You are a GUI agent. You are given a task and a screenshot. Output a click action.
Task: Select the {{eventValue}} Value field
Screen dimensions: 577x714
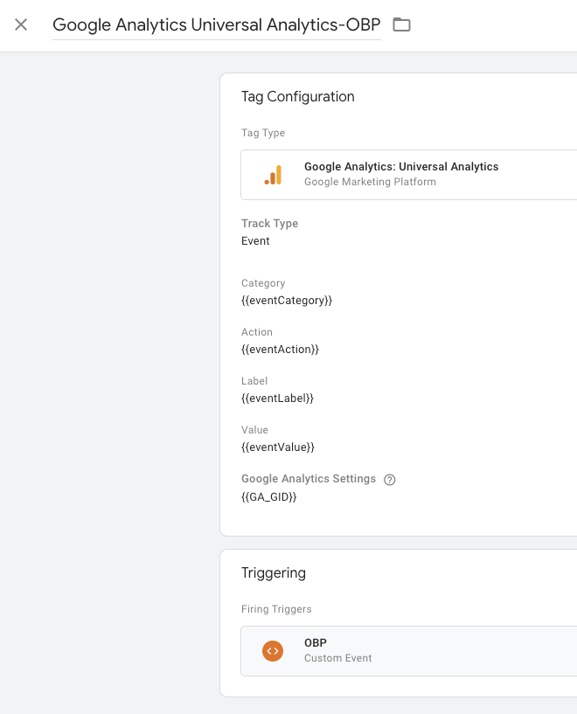278,447
